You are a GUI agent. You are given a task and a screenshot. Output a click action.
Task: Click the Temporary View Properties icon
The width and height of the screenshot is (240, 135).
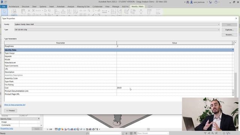(x=87, y=129)
